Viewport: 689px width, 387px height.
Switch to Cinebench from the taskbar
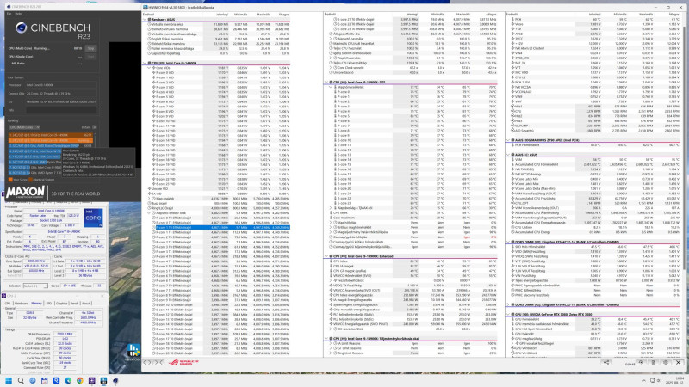[115, 380]
